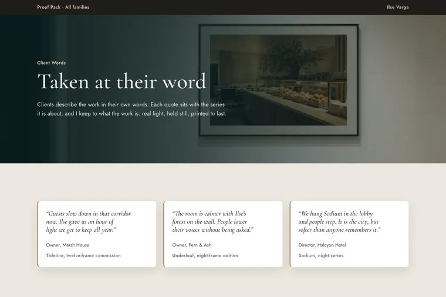Select the Marsh House testimonial card

(97, 234)
